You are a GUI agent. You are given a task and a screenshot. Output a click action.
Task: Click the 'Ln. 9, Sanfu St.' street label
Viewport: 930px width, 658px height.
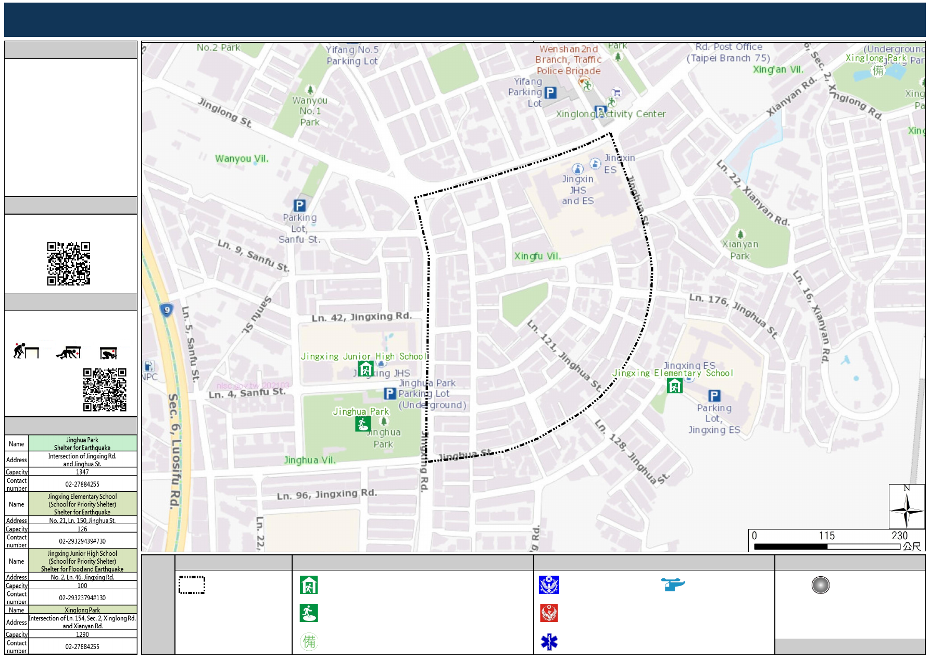[x=253, y=255]
